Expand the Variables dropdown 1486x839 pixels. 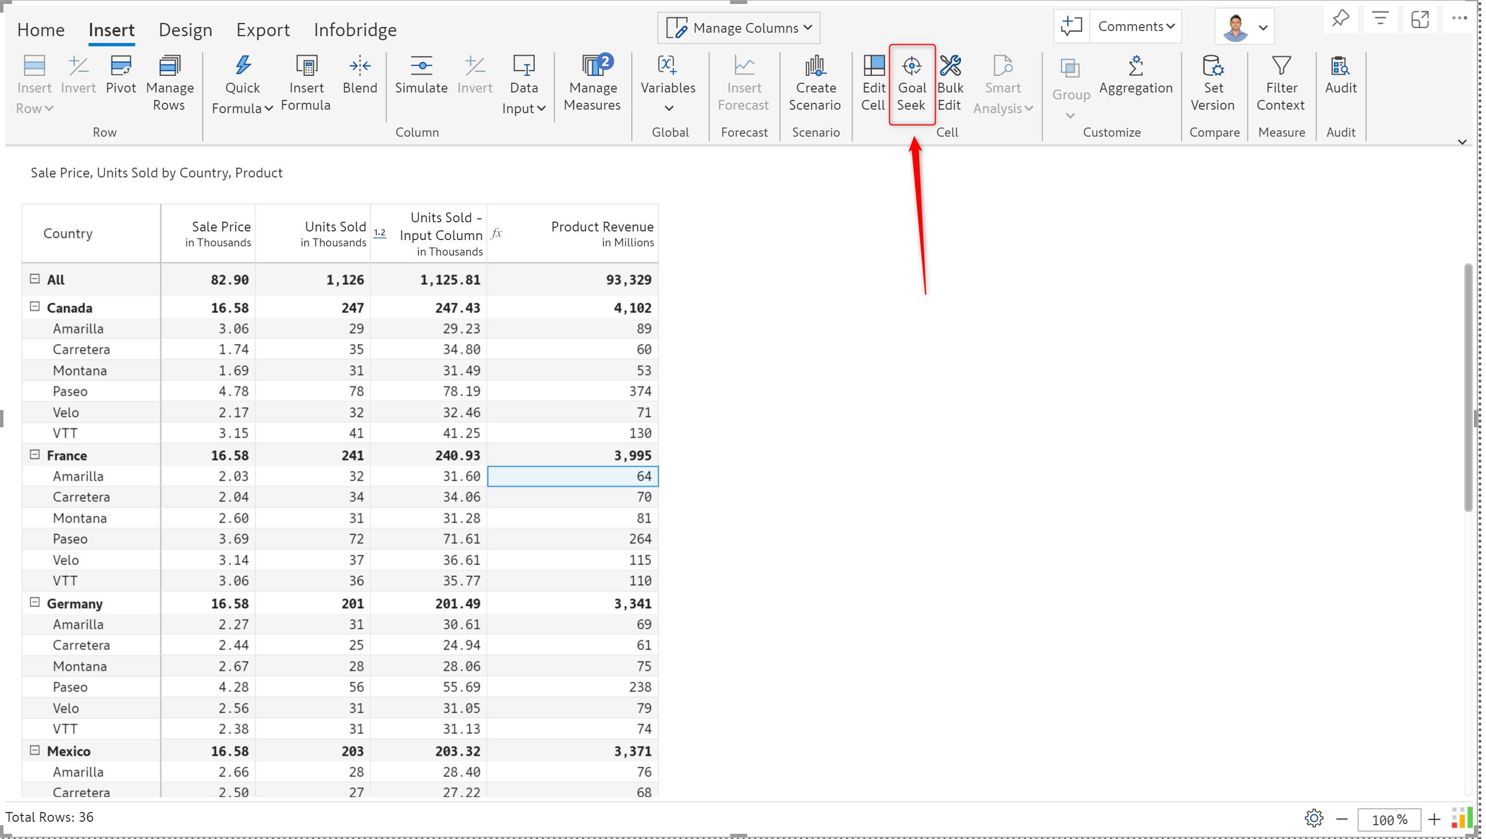click(668, 108)
